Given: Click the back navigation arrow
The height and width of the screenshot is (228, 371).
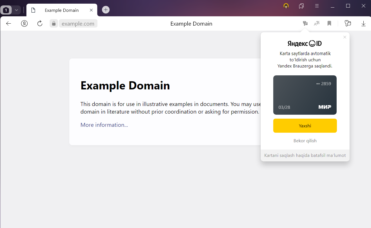Looking at the screenshot, I should click(8, 24).
